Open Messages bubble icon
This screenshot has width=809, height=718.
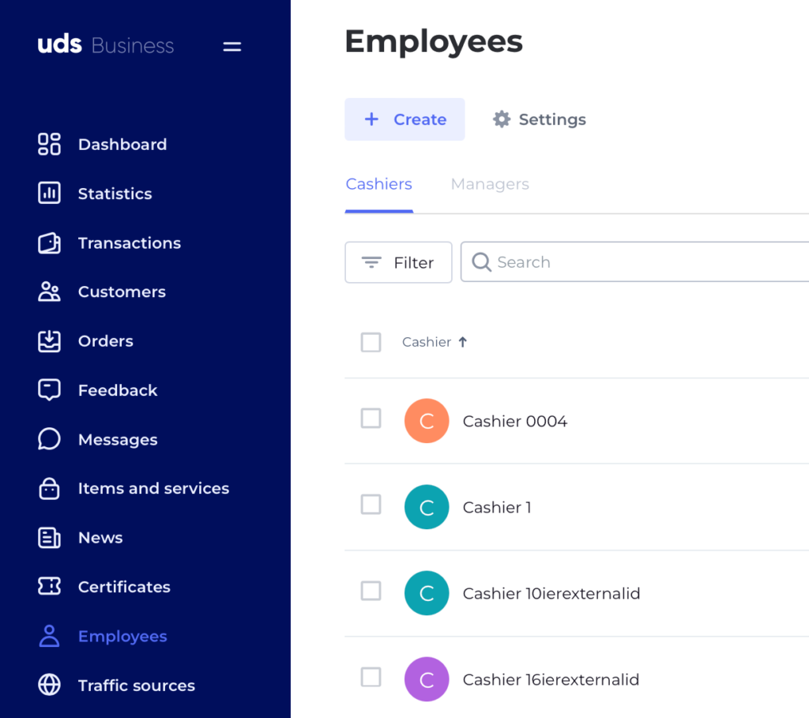coord(49,439)
